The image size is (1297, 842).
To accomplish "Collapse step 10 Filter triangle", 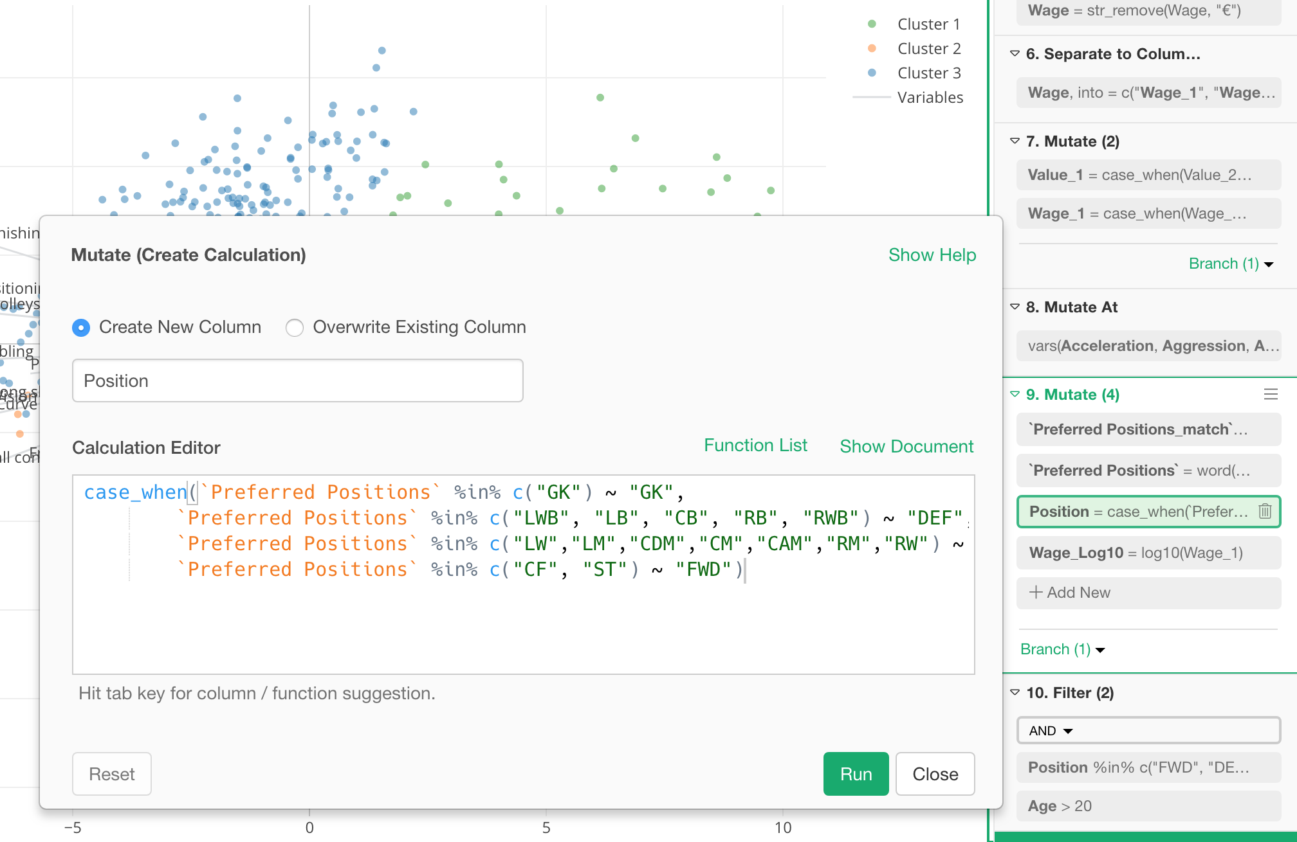I will 1015,693.
